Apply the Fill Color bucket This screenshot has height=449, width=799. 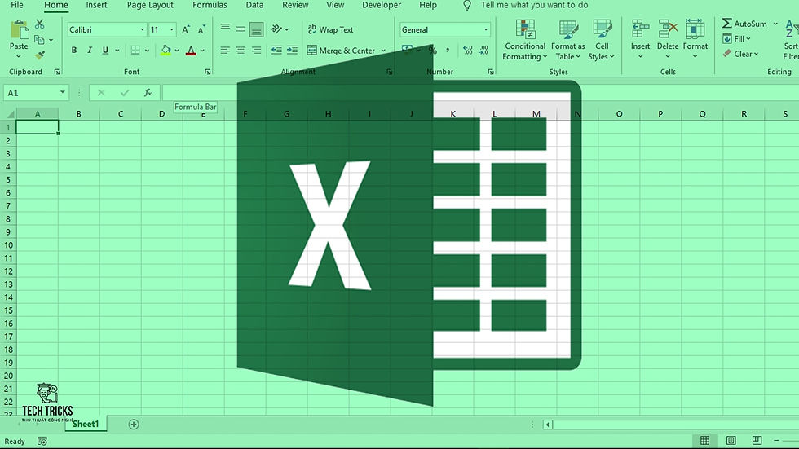166,51
